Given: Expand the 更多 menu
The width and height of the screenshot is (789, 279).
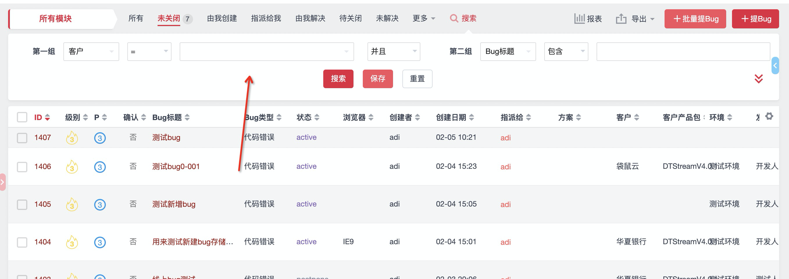Looking at the screenshot, I should (x=424, y=18).
